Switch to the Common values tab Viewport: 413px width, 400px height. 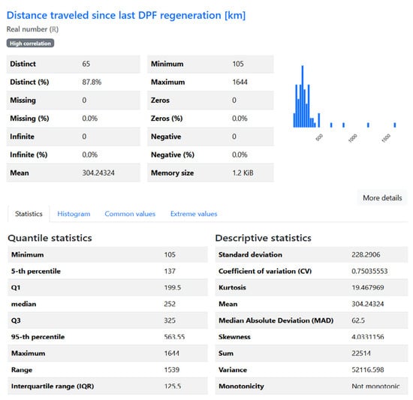click(130, 214)
